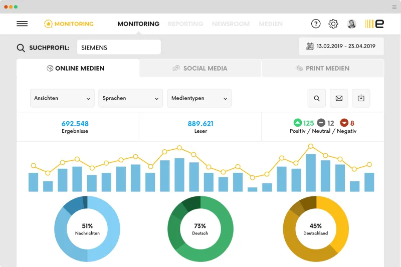Send results via the envelope icon
Viewport: 401px width, 267px height.
pos(339,98)
